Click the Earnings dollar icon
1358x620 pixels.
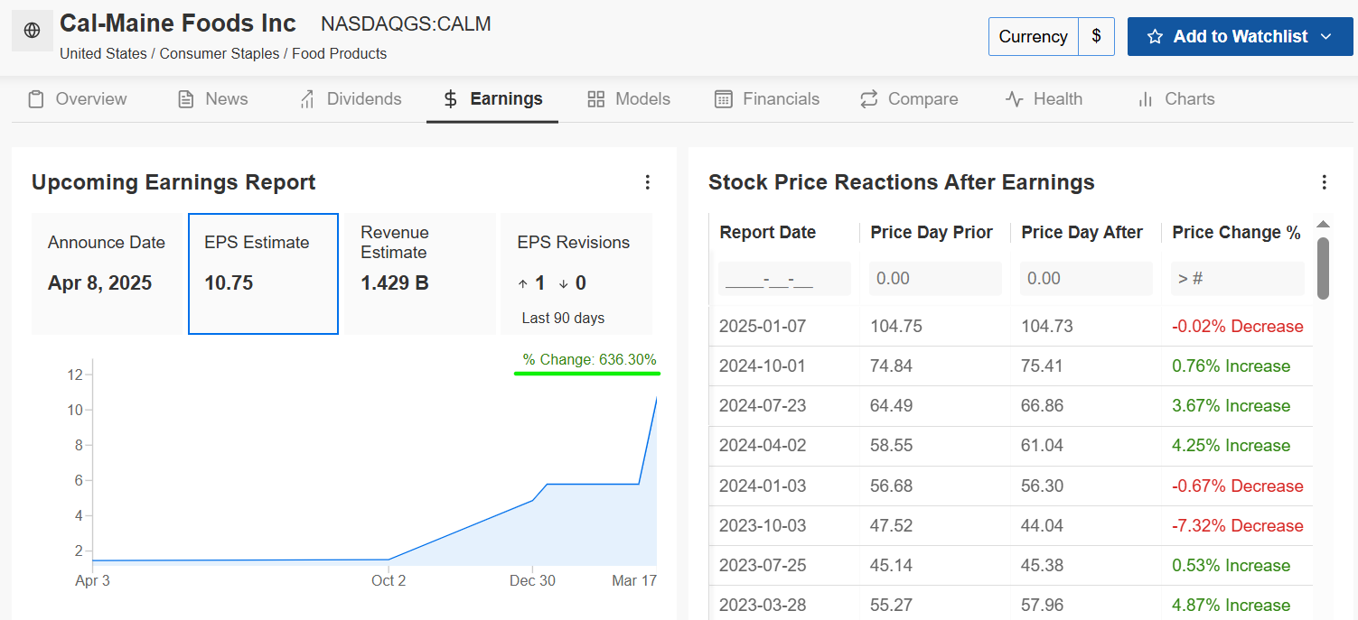pyautogui.click(x=451, y=99)
